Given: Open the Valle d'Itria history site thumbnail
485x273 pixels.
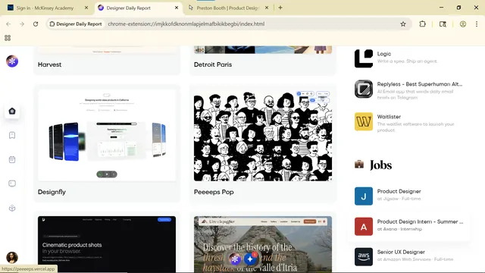Looking at the screenshot, I should (263, 244).
